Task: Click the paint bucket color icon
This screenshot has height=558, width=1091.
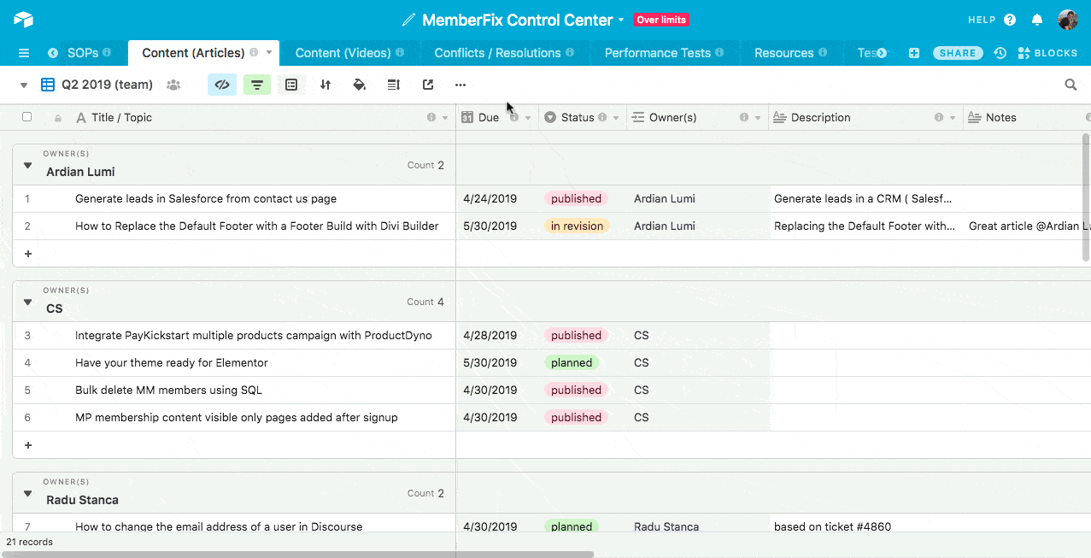Action: pyautogui.click(x=360, y=85)
